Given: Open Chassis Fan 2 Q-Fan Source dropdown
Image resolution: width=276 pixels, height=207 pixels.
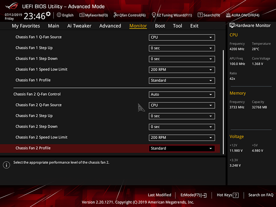Looking at the screenshot, I should [182, 105].
